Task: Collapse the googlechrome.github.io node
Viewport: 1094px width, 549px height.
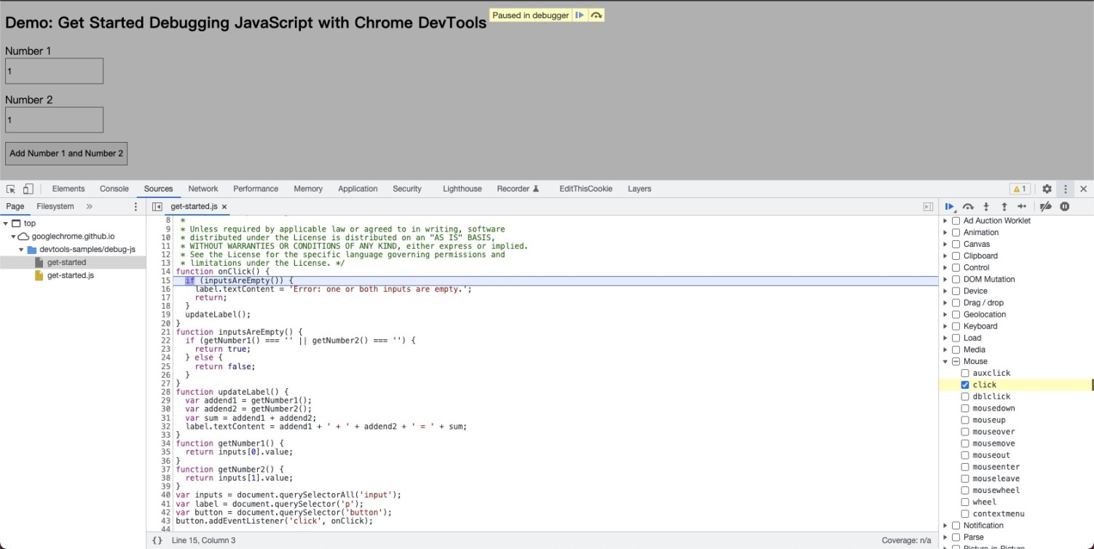Action: (13, 237)
